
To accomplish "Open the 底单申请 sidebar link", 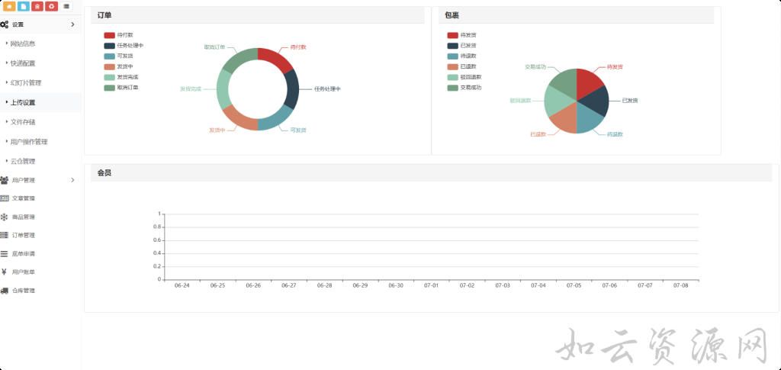I will pyautogui.click(x=23, y=253).
